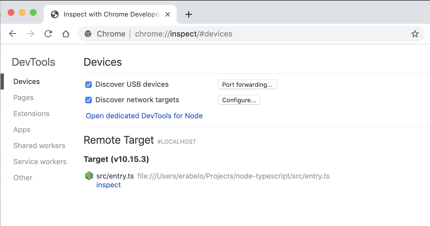Click the globe favicon on the tab
The height and width of the screenshot is (226, 430).
tap(55, 14)
